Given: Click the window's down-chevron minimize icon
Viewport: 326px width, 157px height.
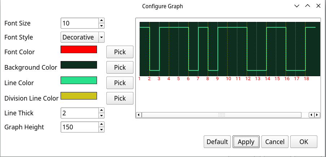Looking at the screenshot, I should click(x=297, y=6).
